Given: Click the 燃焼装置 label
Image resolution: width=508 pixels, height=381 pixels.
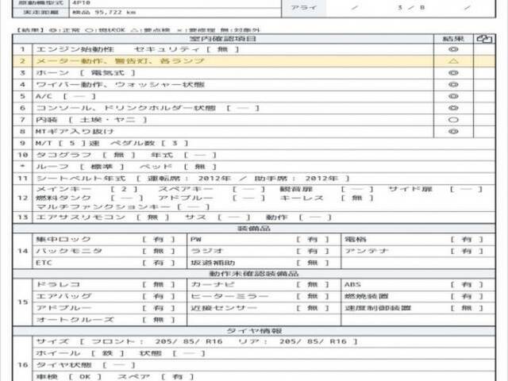Looking at the screenshot, I should (x=367, y=296).
